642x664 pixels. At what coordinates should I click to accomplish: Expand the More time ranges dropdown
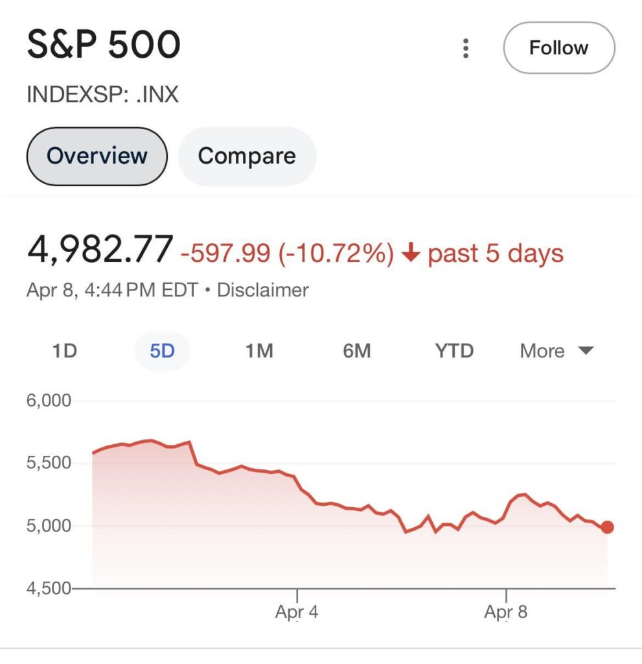556,351
